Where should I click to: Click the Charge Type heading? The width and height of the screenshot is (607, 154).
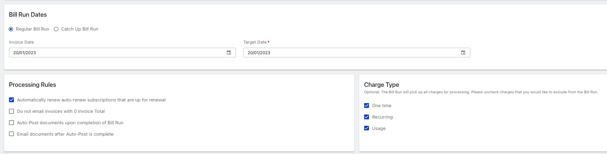[382, 85]
